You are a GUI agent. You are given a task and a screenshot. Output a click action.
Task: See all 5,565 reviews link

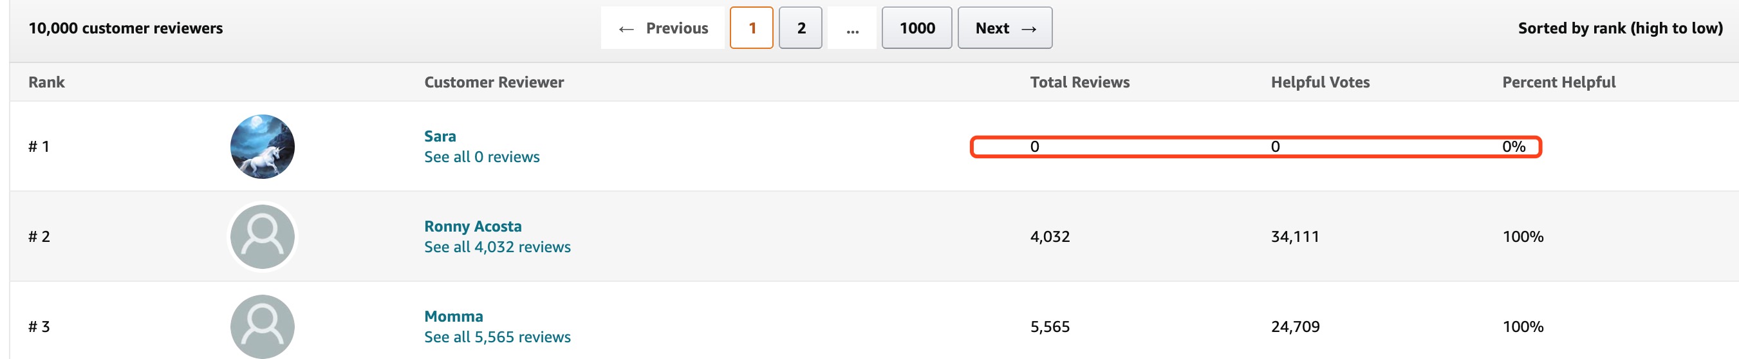(498, 337)
